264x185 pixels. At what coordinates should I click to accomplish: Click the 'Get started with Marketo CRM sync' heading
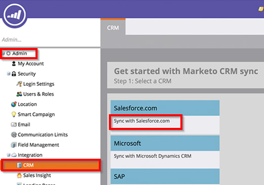[x=186, y=71]
